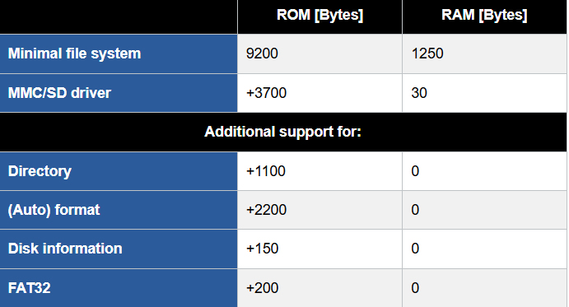
Task: Click the Additional support for: section header
Action: [x=283, y=132]
